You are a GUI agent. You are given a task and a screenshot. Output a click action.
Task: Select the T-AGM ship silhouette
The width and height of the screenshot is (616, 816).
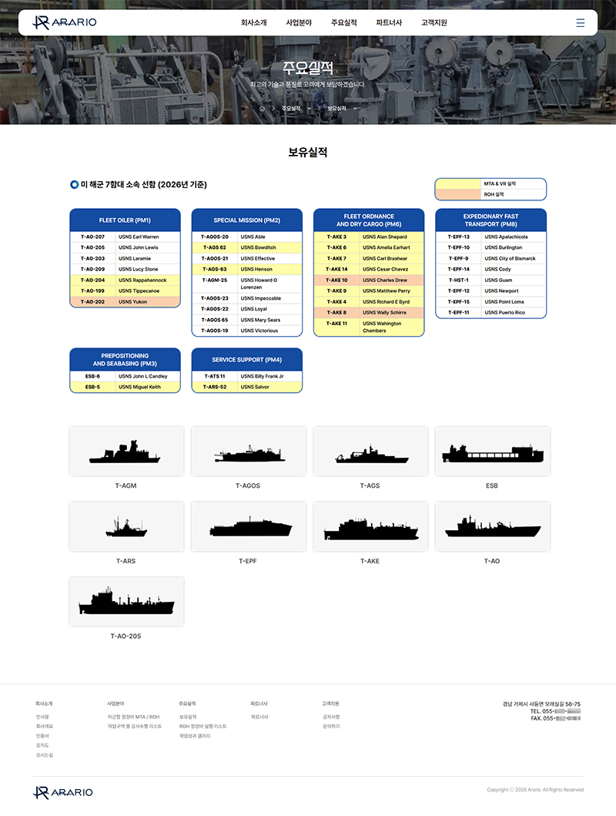pyautogui.click(x=126, y=452)
